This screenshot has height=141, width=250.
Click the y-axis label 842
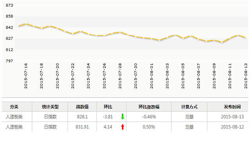click(9, 27)
